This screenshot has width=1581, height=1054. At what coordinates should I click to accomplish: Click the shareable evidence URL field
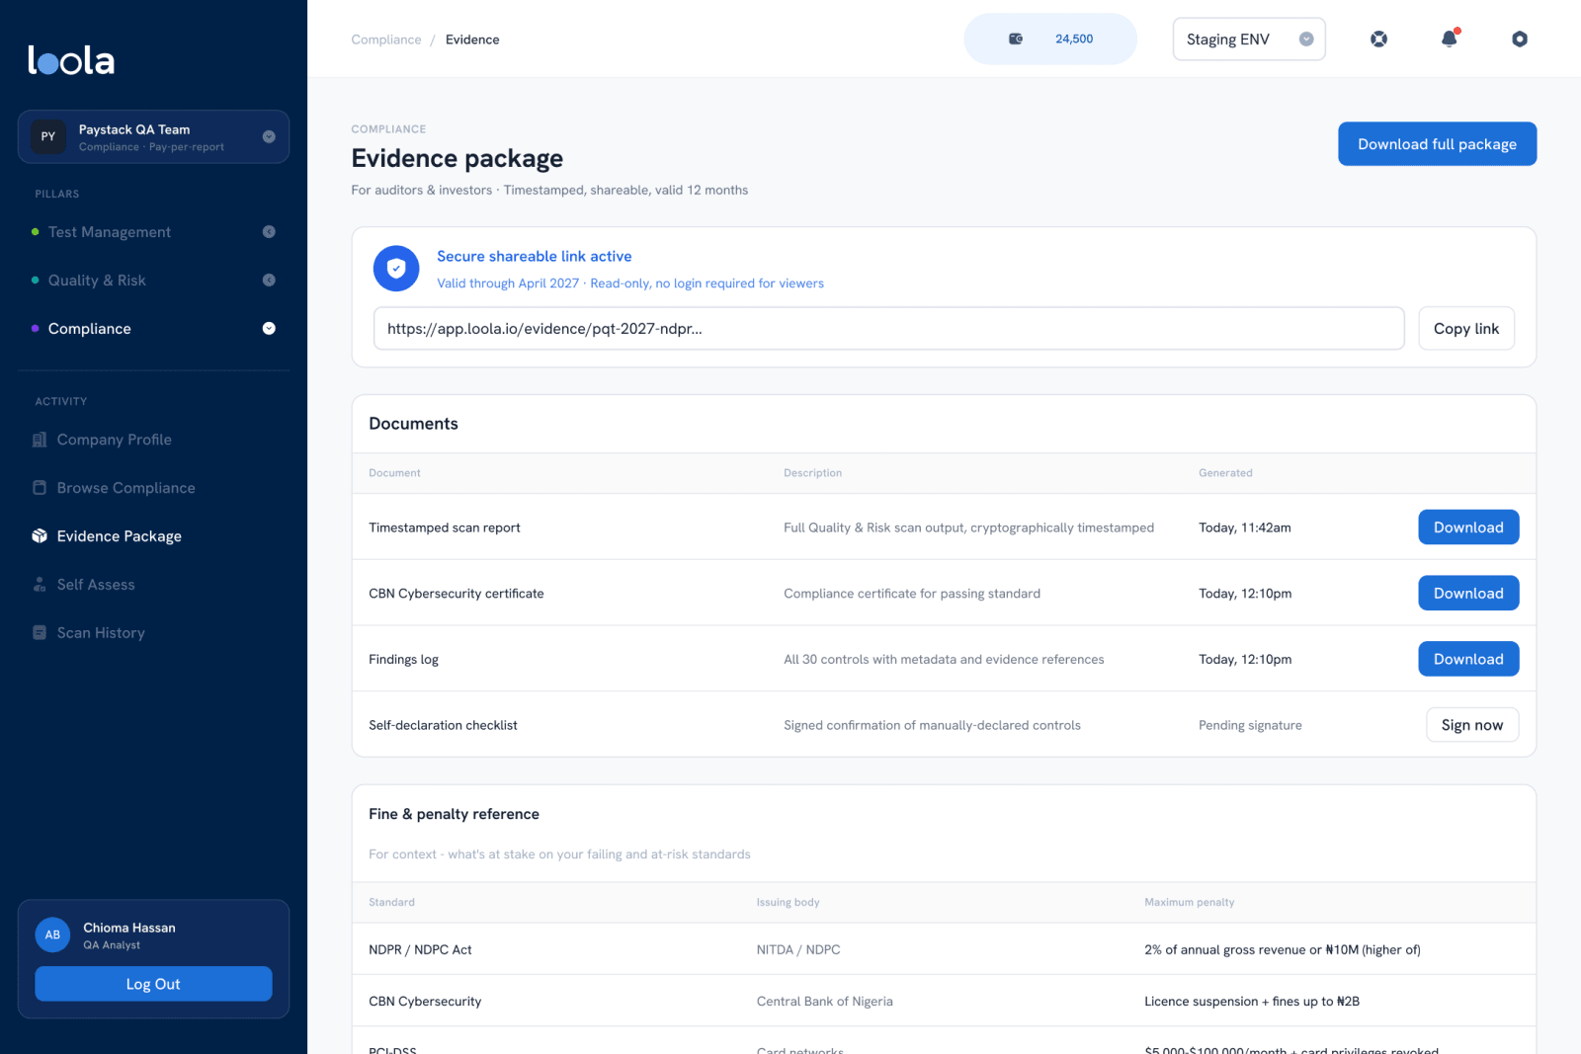click(888, 329)
